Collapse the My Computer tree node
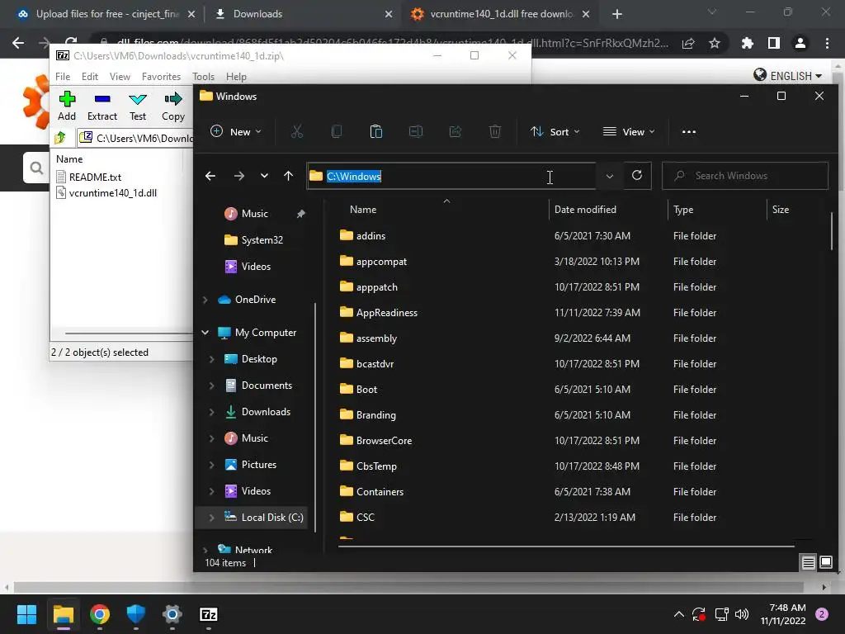845x634 pixels. point(205,333)
